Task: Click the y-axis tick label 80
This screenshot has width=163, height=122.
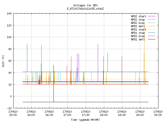Action: (x=10, y=49)
